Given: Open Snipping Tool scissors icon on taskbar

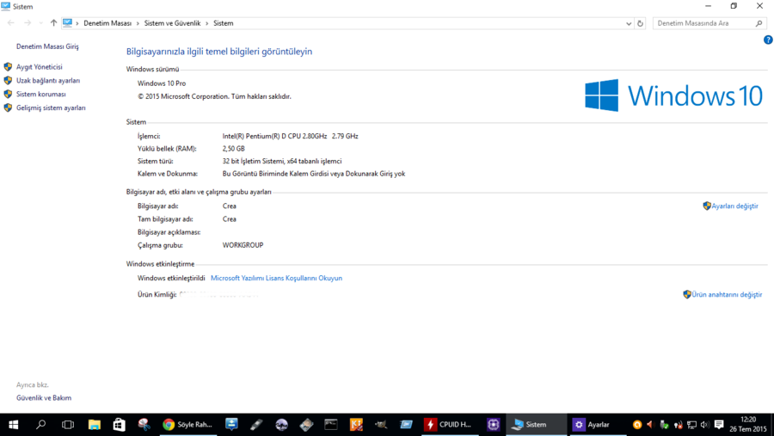Looking at the screenshot, I should (x=144, y=425).
